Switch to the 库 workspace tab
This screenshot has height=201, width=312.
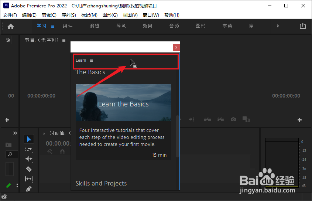(251, 26)
